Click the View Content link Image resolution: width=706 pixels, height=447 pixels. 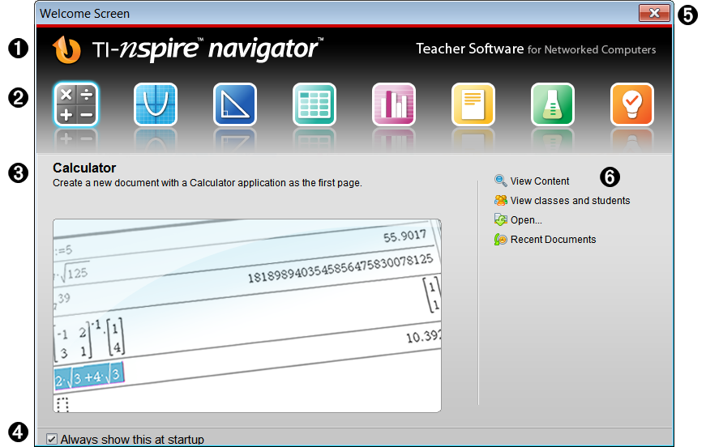(540, 181)
